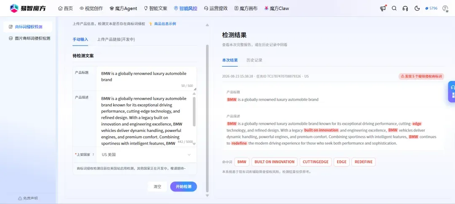This screenshot has height=204, width=455.
Task: Click the form panel scrollbar up arrow
Action: click(x=207, y=25)
